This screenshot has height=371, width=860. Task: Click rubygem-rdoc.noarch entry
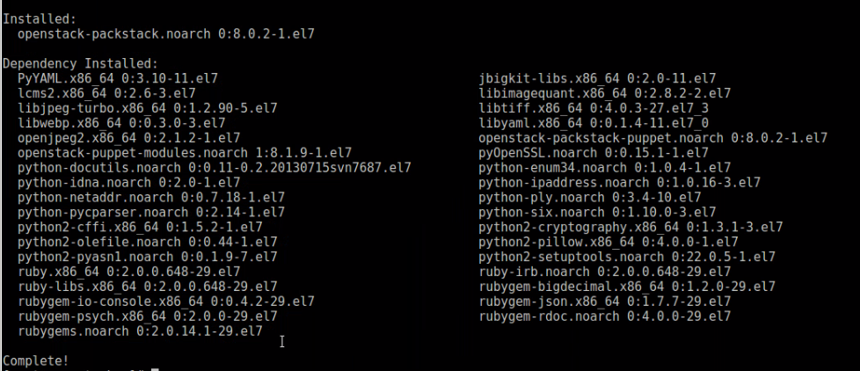[604, 316]
